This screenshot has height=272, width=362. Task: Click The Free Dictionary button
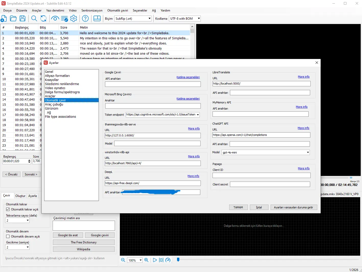(x=84, y=242)
